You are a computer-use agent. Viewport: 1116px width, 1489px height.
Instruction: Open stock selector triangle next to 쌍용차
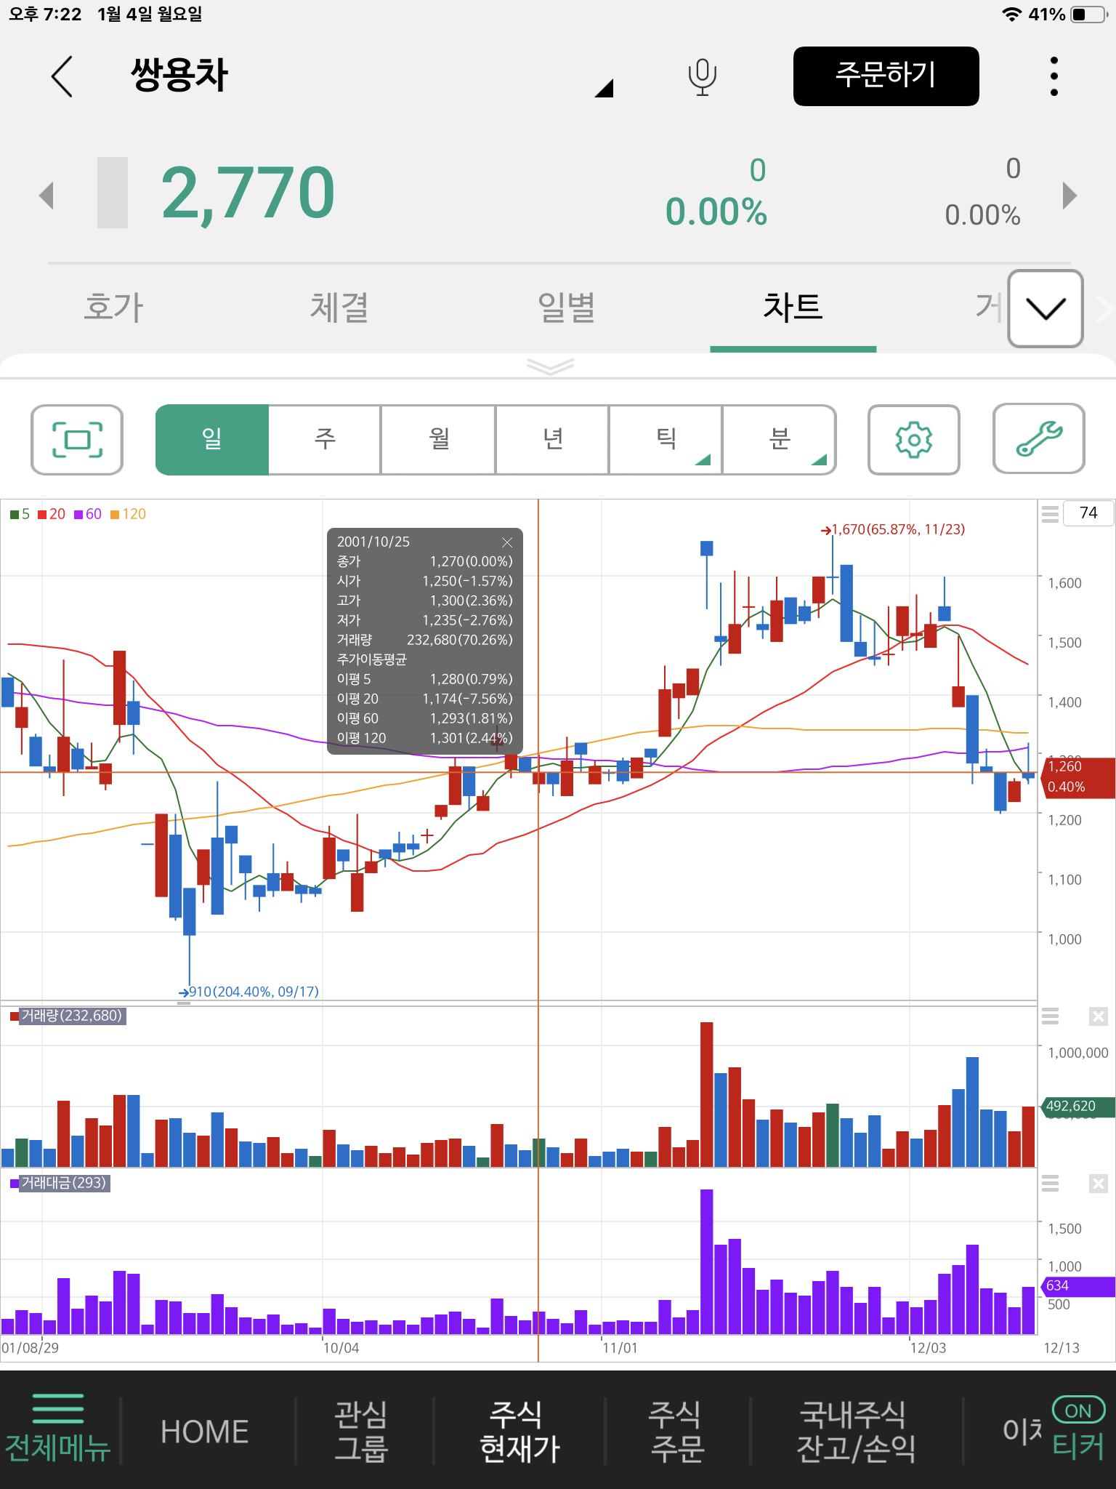[x=605, y=88]
